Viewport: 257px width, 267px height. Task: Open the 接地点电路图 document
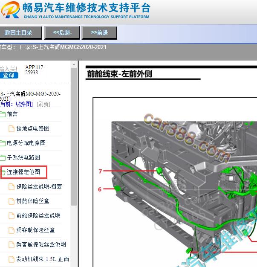coord(33,128)
